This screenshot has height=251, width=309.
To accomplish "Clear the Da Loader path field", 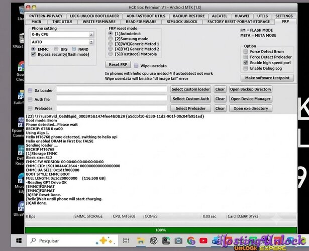I will 220,89.
